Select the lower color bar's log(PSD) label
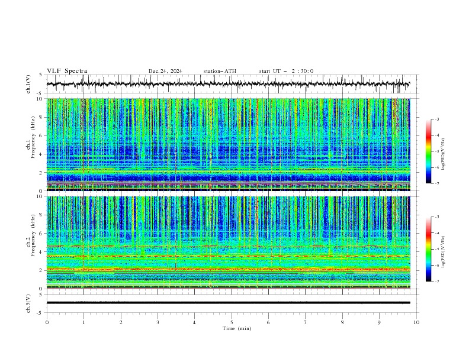 [444, 252]
